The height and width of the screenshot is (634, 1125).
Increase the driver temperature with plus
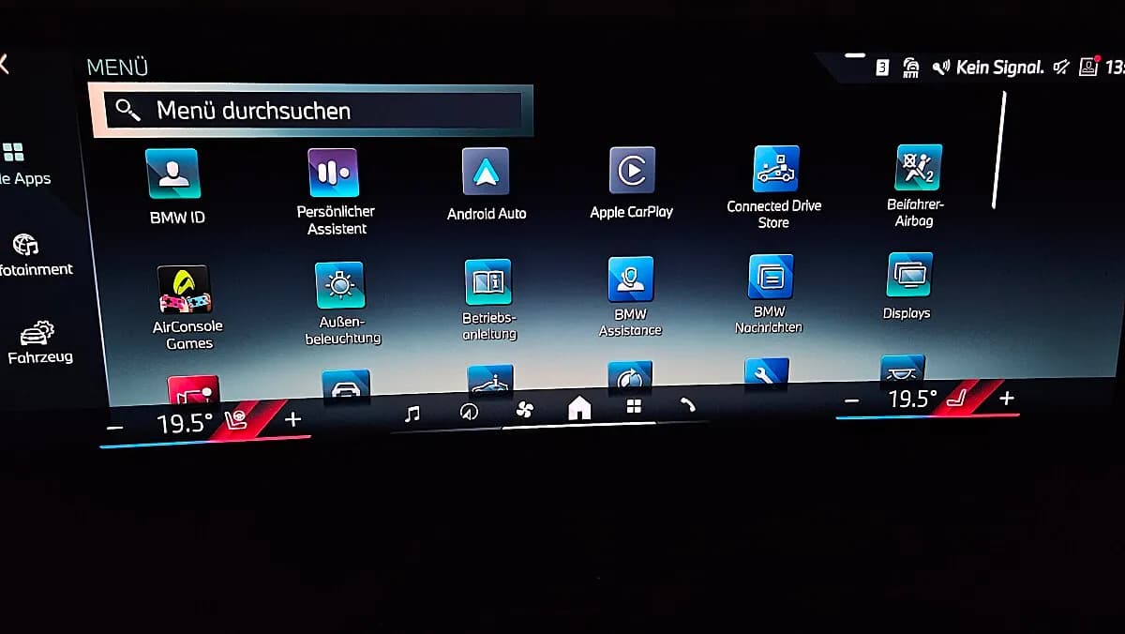pos(292,419)
